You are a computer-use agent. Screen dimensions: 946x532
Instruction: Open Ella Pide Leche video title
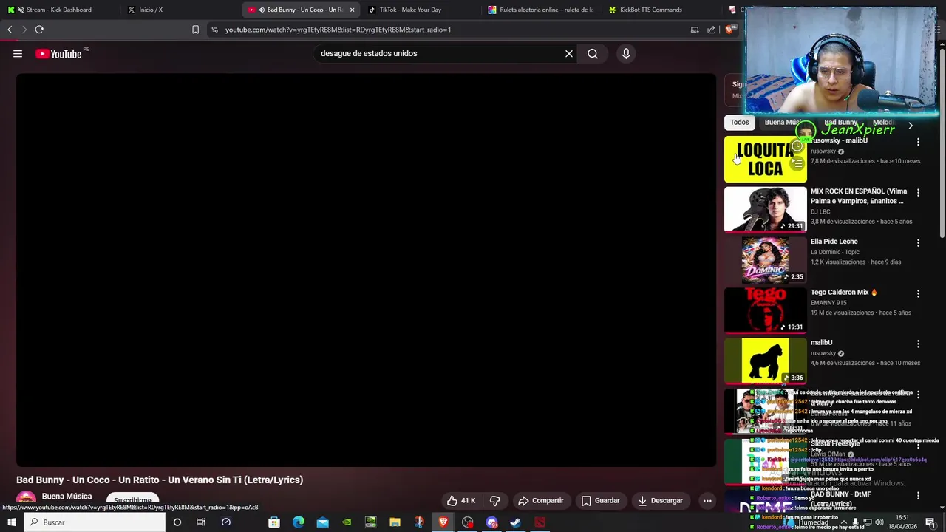(834, 242)
